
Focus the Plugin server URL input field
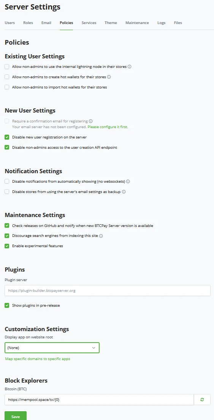coord(108,290)
